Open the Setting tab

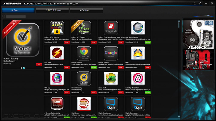[86, 10]
